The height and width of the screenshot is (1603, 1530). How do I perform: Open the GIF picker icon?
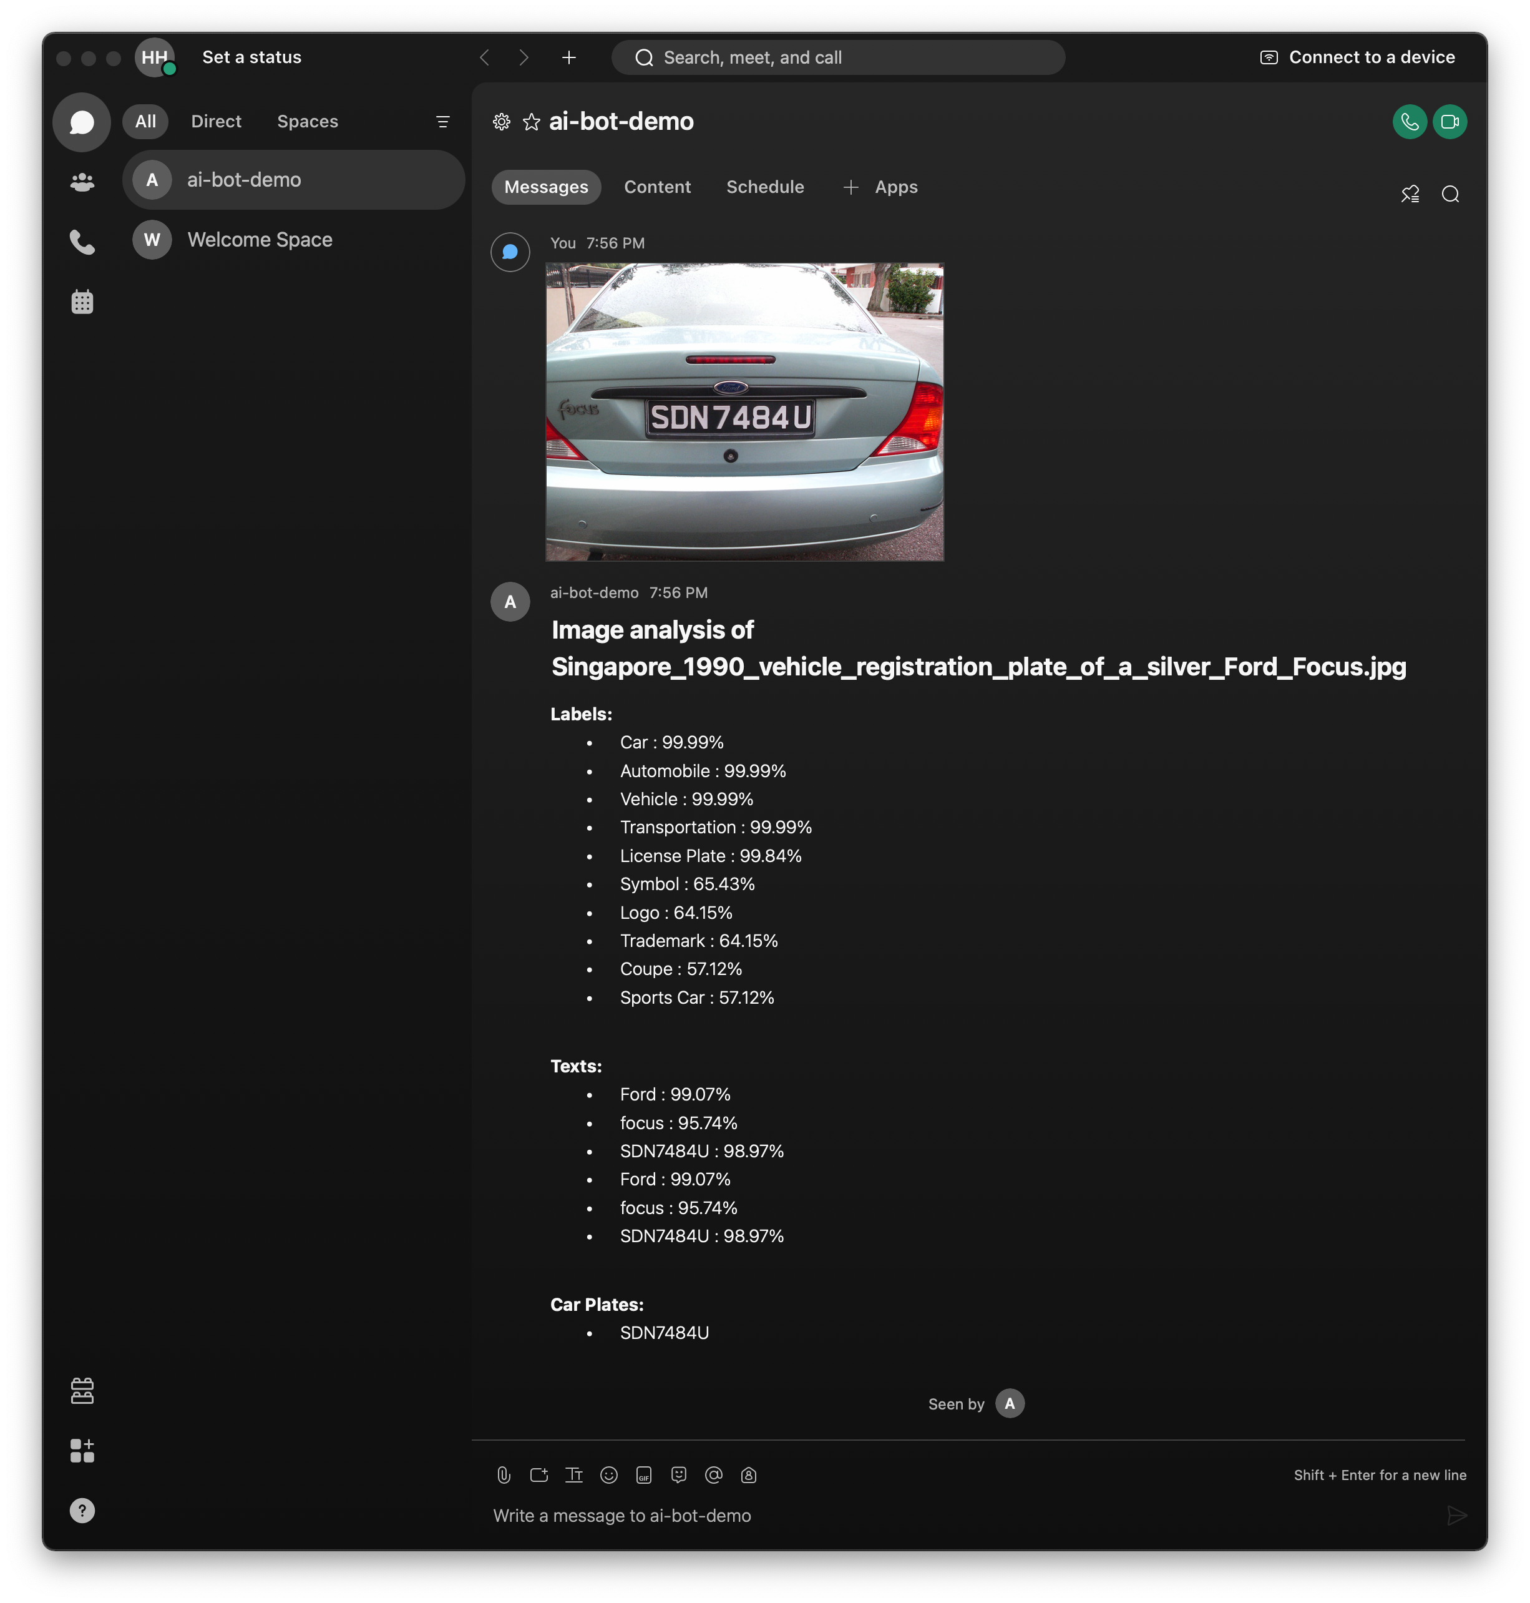tap(643, 1475)
